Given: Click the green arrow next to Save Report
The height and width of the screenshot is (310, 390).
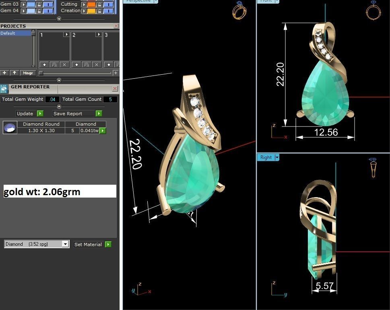Looking at the screenshot, I should pos(99,113).
